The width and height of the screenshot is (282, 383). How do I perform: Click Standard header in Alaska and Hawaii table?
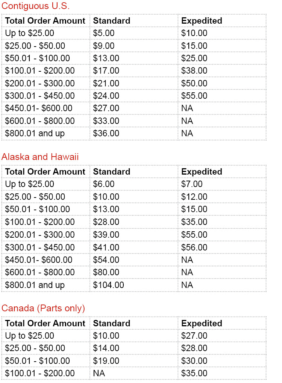(x=112, y=172)
